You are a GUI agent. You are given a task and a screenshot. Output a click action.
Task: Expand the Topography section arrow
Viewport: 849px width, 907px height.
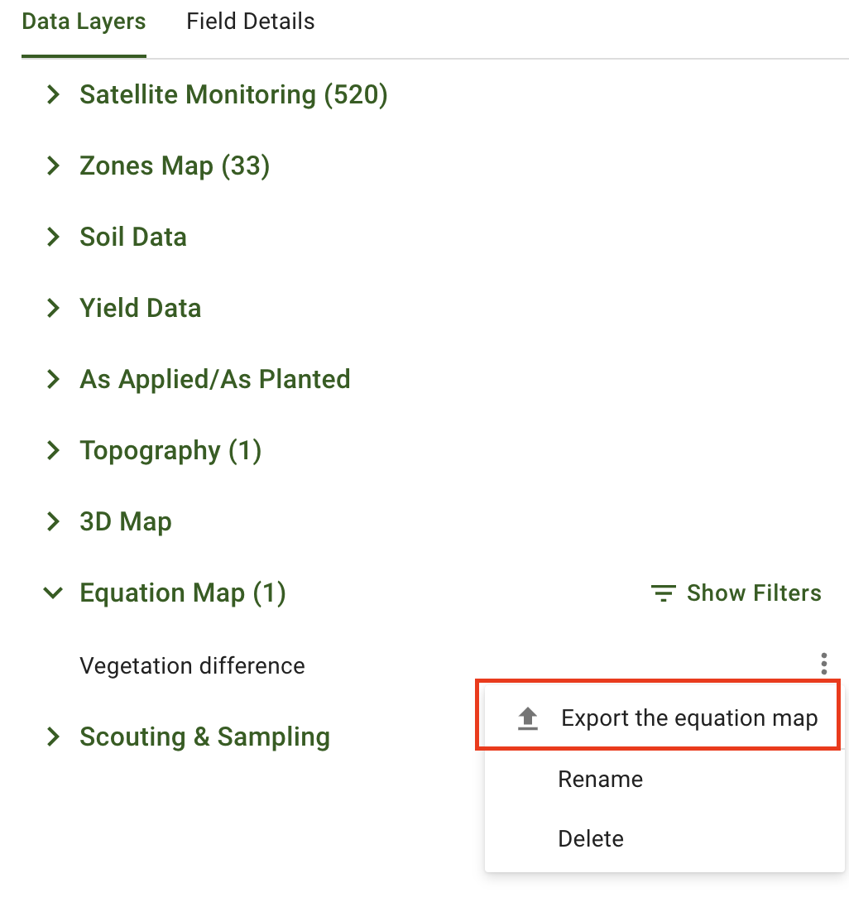pos(54,451)
